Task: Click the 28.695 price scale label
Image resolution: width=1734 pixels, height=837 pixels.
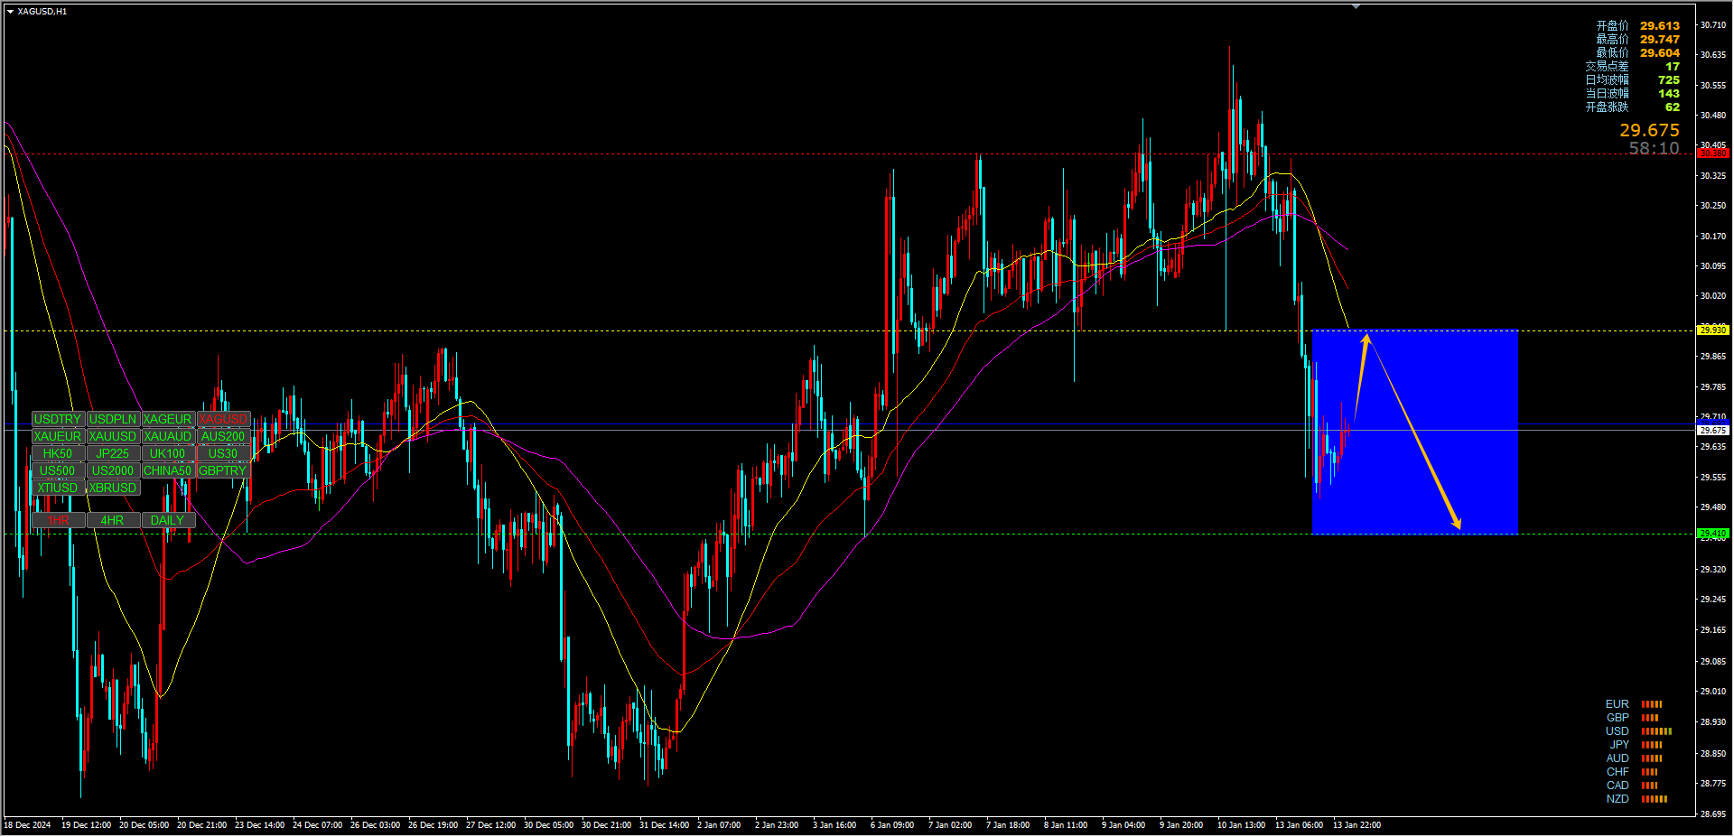Action: click(x=1713, y=814)
